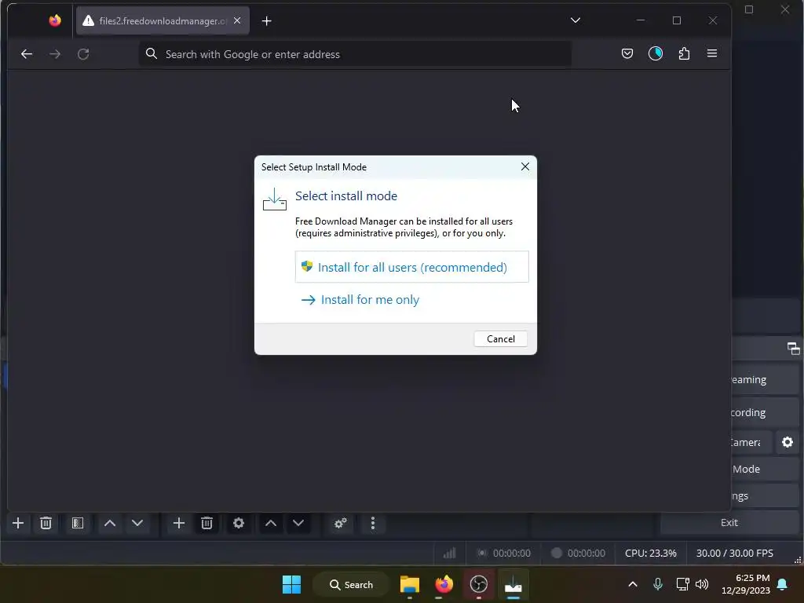This screenshot has width=804, height=603.
Task: Click the microphone tray icon
Action: coord(657,584)
